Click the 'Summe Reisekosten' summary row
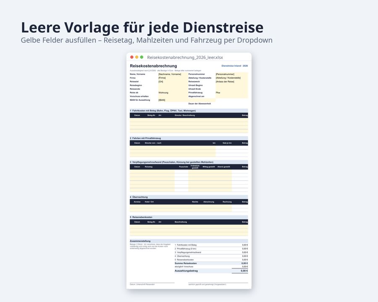Viewport: 378px width, 302px height. click(211, 263)
